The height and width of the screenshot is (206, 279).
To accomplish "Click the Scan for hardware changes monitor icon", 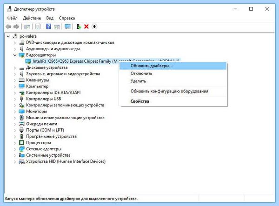I will coord(67,27).
